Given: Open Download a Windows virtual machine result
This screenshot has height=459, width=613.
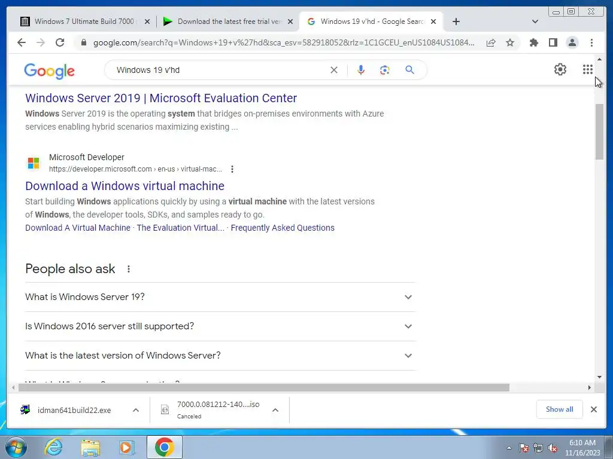Looking at the screenshot, I should (125, 186).
